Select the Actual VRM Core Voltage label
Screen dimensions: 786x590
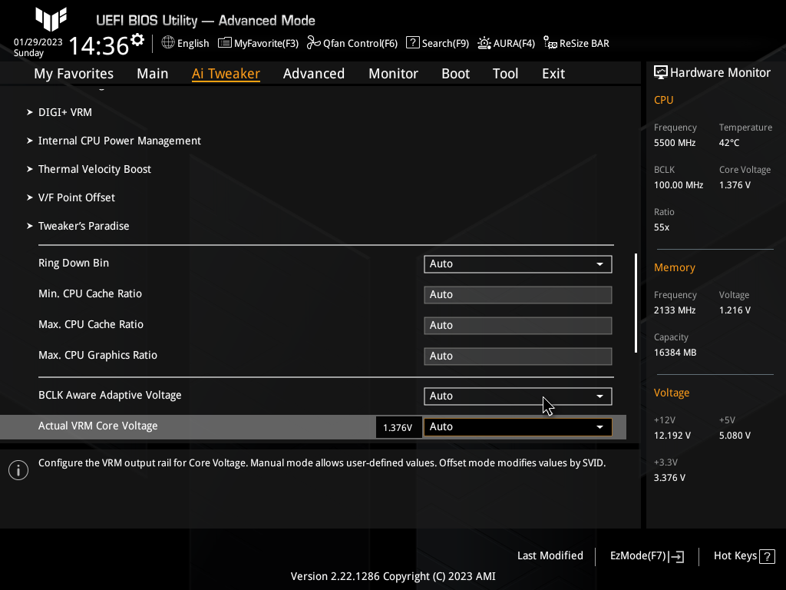[97, 426]
